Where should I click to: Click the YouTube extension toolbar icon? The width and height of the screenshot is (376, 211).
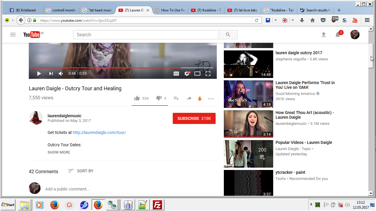click(355, 20)
